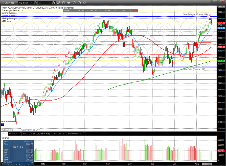Click the red 2623.84 moving average marker
This screenshot has width=226, height=166.
[221, 47]
